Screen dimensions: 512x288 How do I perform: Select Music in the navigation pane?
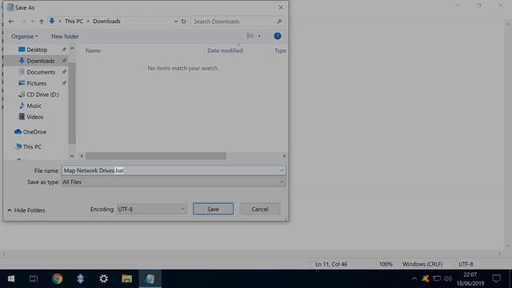34,106
